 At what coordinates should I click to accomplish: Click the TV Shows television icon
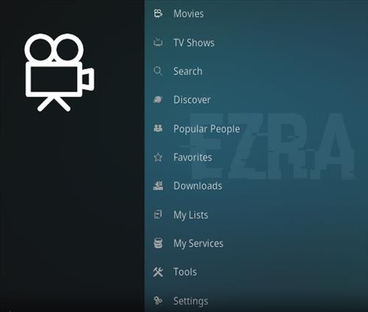point(158,43)
